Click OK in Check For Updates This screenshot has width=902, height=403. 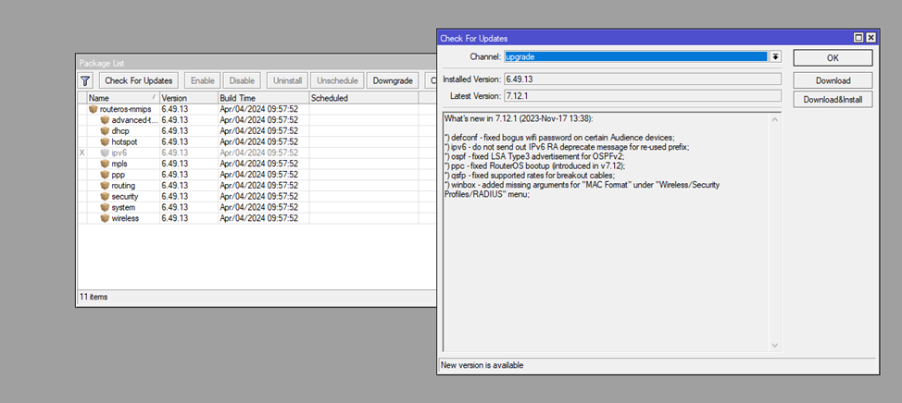(833, 58)
